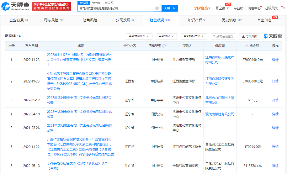This screenshot has height=174, width=287.
Task: Click the 中标金额 column header
Action: point(253,46)
